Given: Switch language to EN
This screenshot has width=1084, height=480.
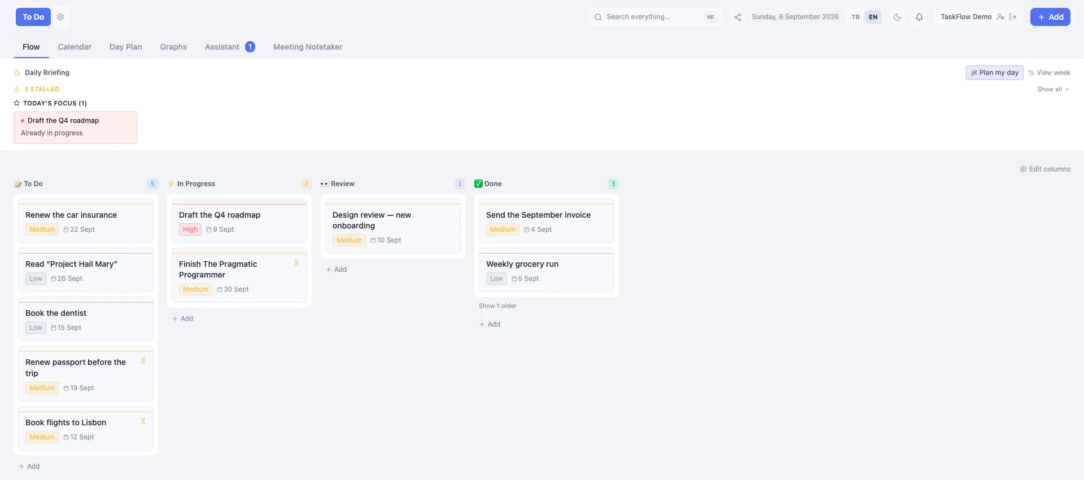Looking at the screenshot, I should point(873,17).
